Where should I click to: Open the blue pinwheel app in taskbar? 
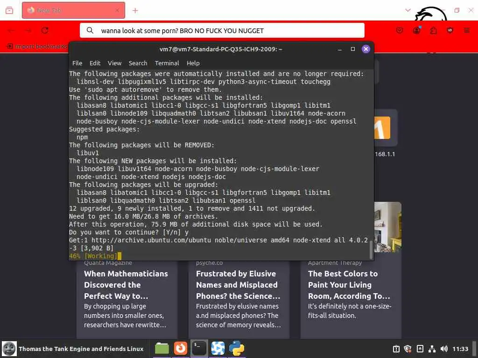point(218,348)
